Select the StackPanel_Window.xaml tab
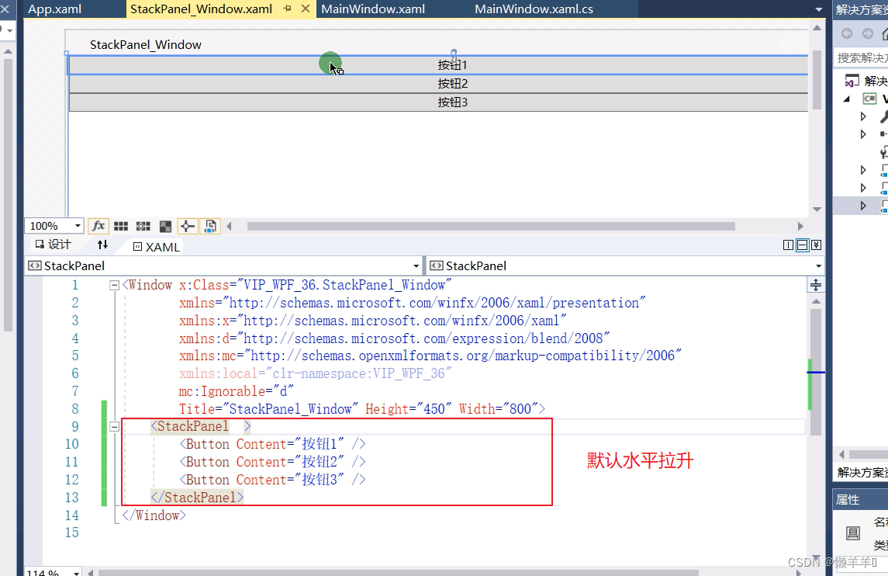This screenshot has width=888, height=576. coord(201,9)
